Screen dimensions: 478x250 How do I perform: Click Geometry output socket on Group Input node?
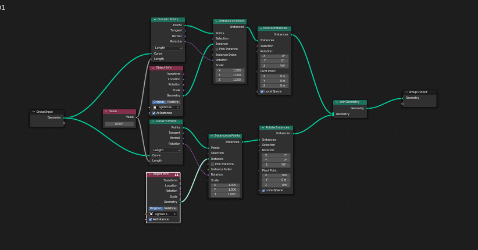click(63, 117)
